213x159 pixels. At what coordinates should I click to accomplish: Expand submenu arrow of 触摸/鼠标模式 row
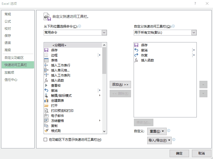(x=100, y=95)
